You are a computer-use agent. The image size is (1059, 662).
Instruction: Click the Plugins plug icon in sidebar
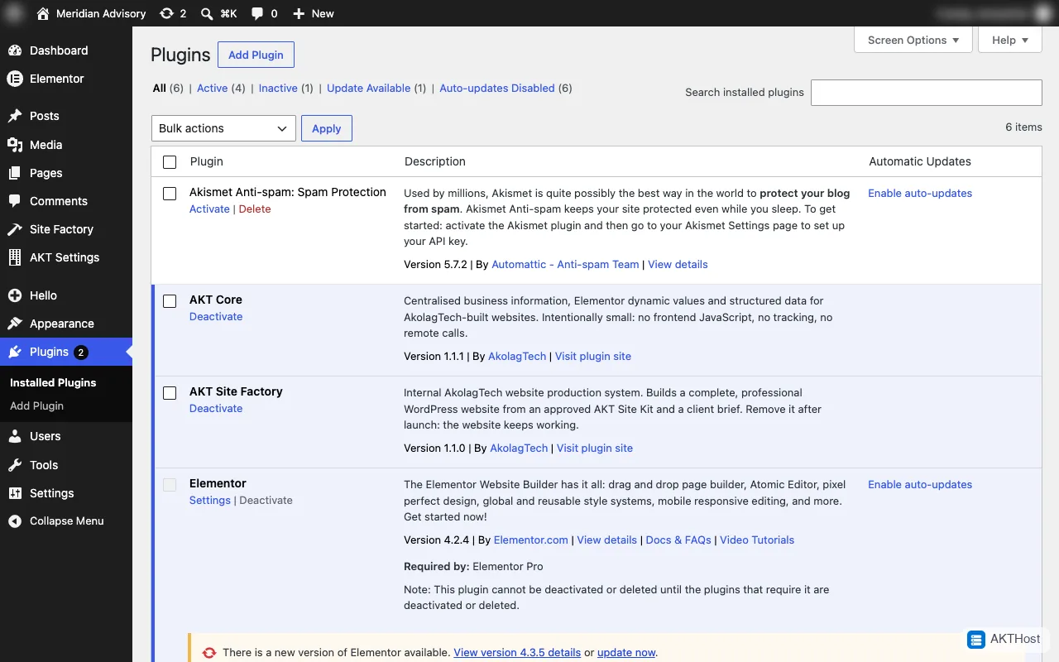[x=15, y=352]
